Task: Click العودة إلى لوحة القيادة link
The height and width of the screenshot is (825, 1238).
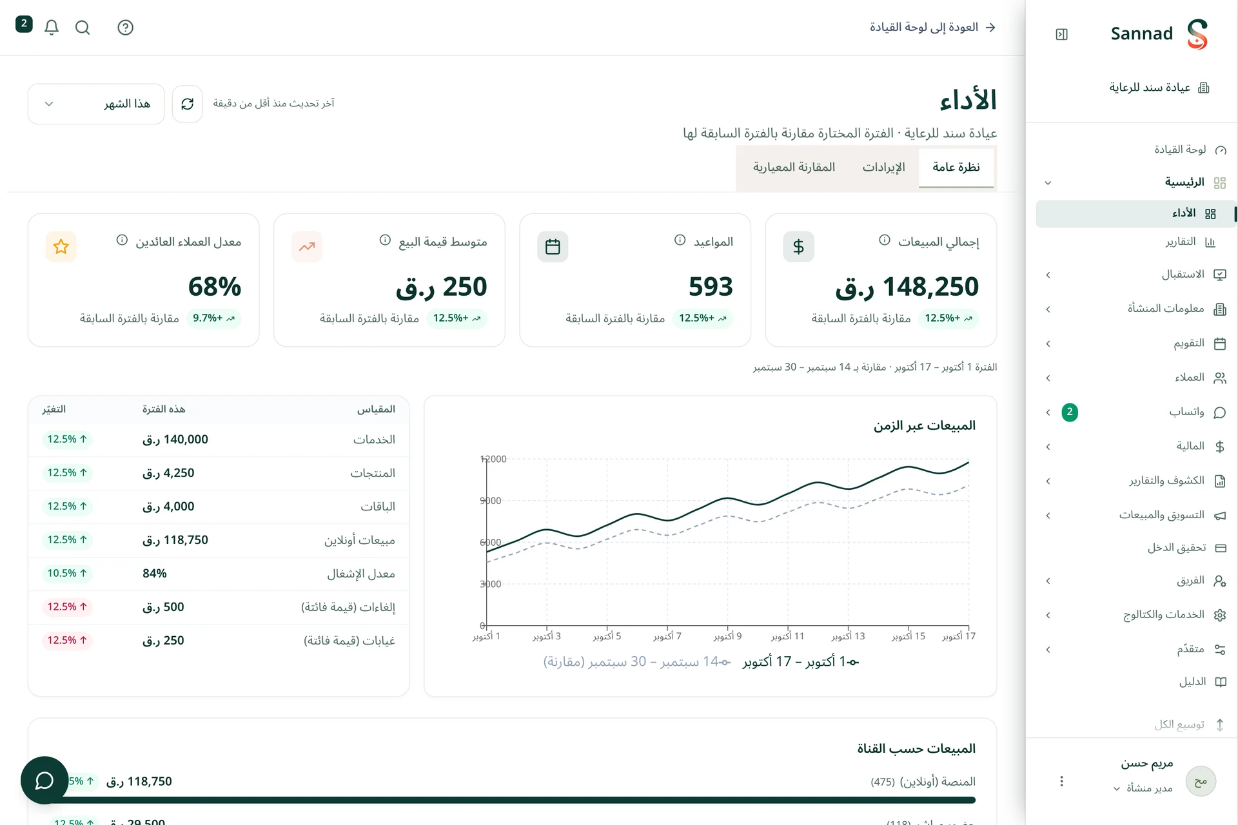Action: tap(933, 27)
